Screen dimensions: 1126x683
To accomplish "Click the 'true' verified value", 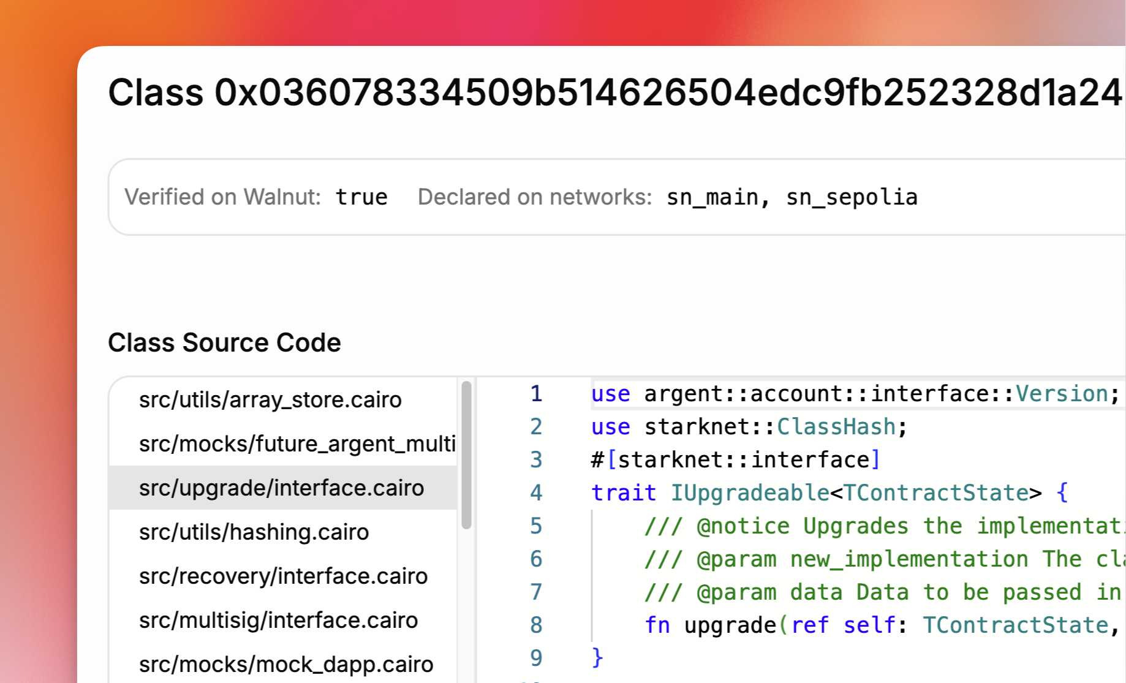I will point(361,197).
